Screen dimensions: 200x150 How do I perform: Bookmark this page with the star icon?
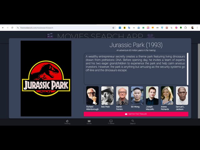point(113,27)
